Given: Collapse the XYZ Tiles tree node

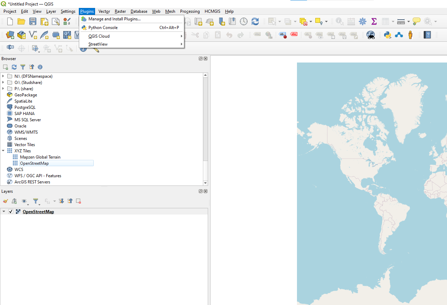Looking at the screenshot, I should [3, 151].
